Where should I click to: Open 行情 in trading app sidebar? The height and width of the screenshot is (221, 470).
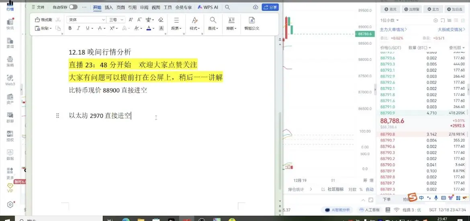pos(10,5)
